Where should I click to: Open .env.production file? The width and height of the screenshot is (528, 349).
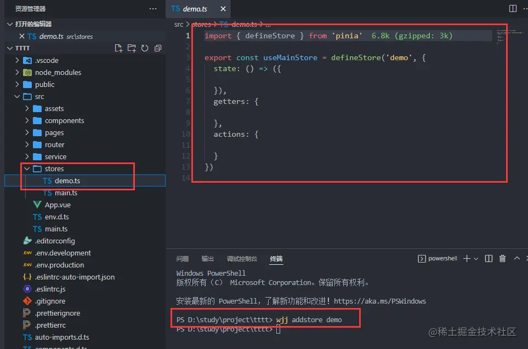click(85, 265)
